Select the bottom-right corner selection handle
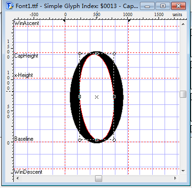 (x=114, y=140)
